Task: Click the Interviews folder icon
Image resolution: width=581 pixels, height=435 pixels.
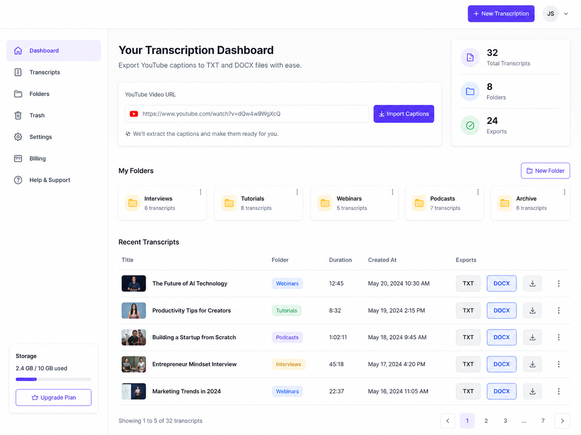Action: pos(133,203)
